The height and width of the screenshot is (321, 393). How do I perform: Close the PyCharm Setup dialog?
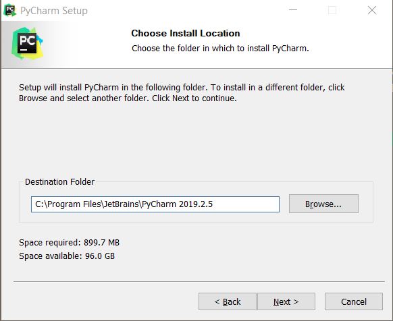(372, 10)
